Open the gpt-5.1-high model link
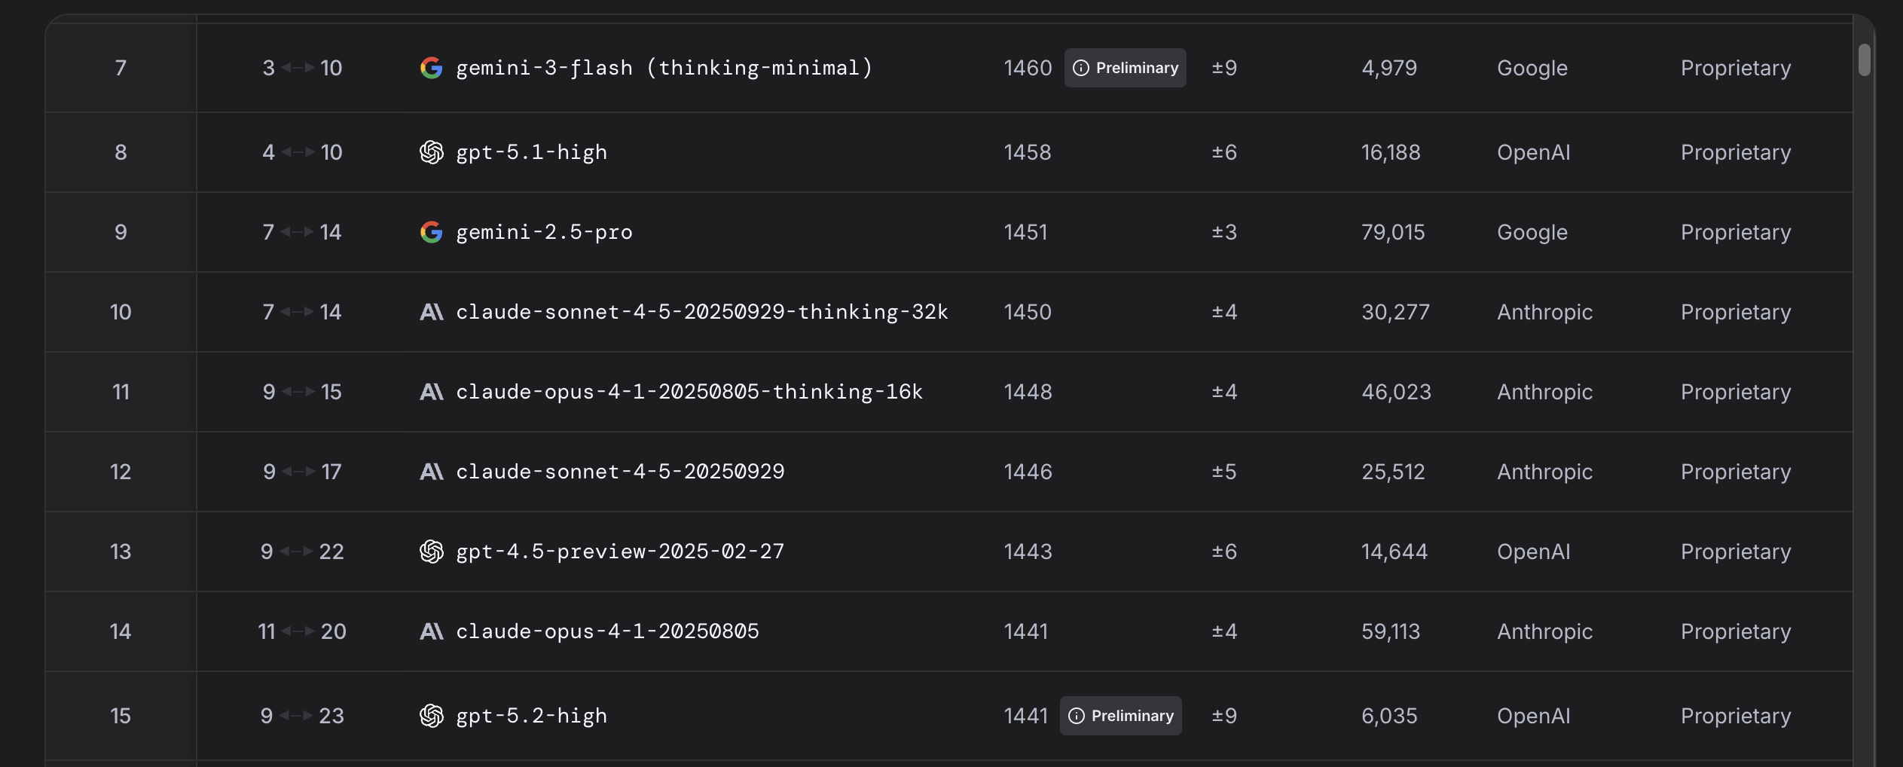Image resolution: width=1903 pixels, height=767 pixels. click(531, 152)
